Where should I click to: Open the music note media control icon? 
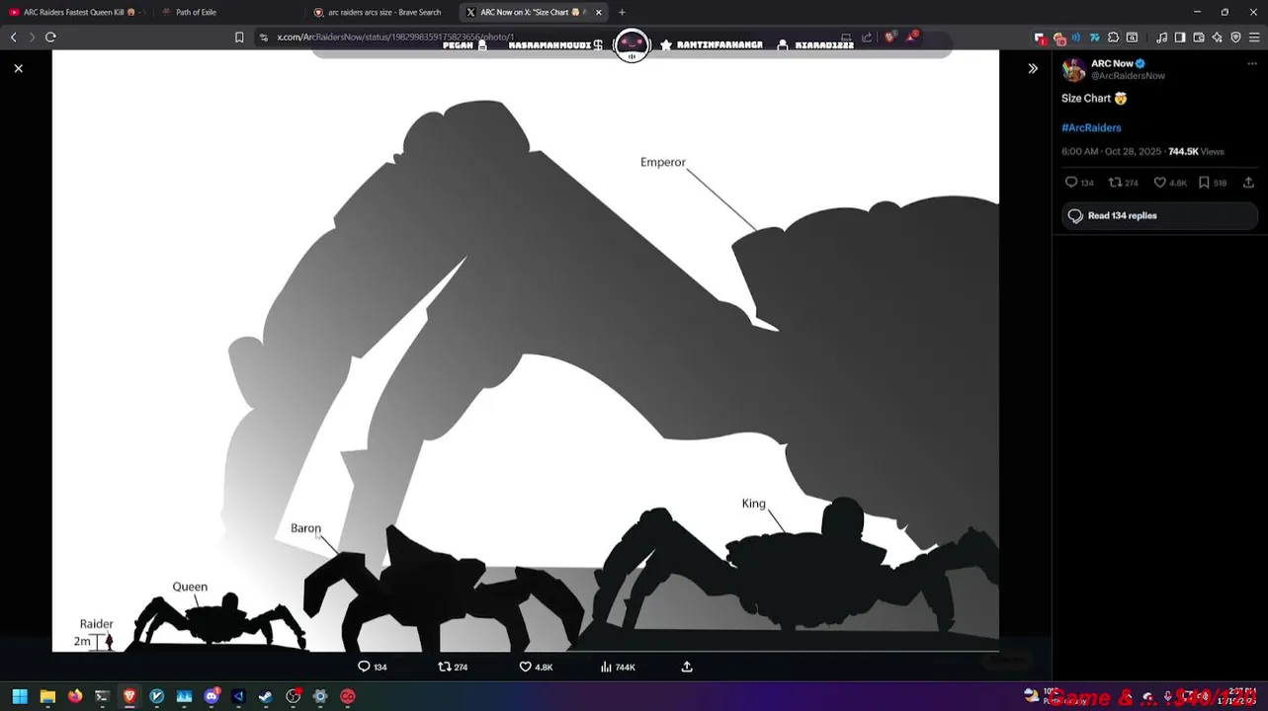pyautogui.click(x=1161, y=38)
